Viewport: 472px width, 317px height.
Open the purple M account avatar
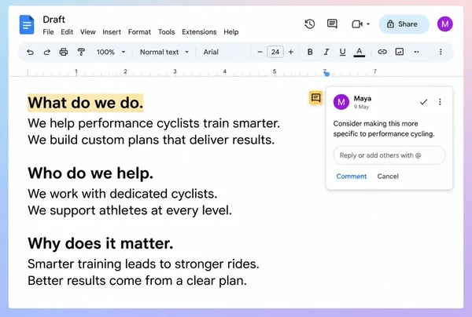[x=445, y=24]
